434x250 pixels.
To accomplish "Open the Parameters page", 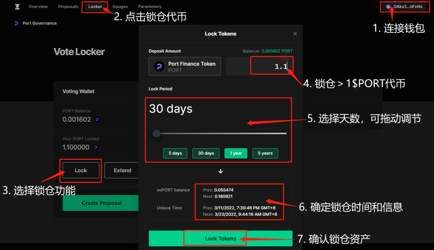I will click(150, 6).
